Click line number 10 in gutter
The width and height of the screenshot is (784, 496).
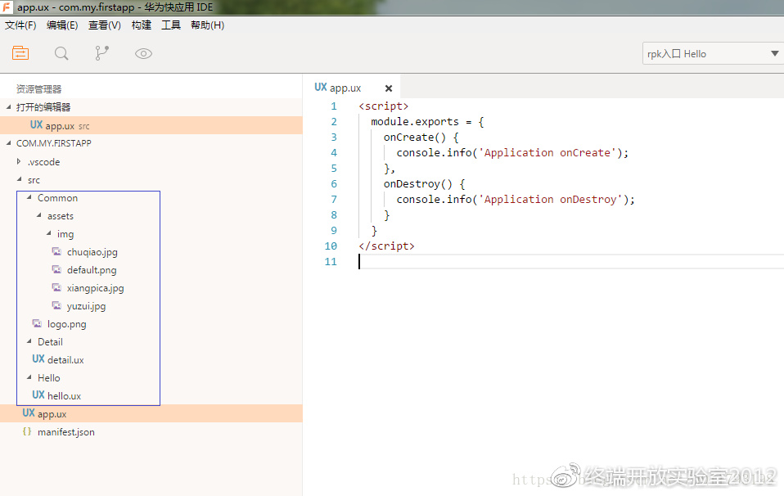coord(331,246)
